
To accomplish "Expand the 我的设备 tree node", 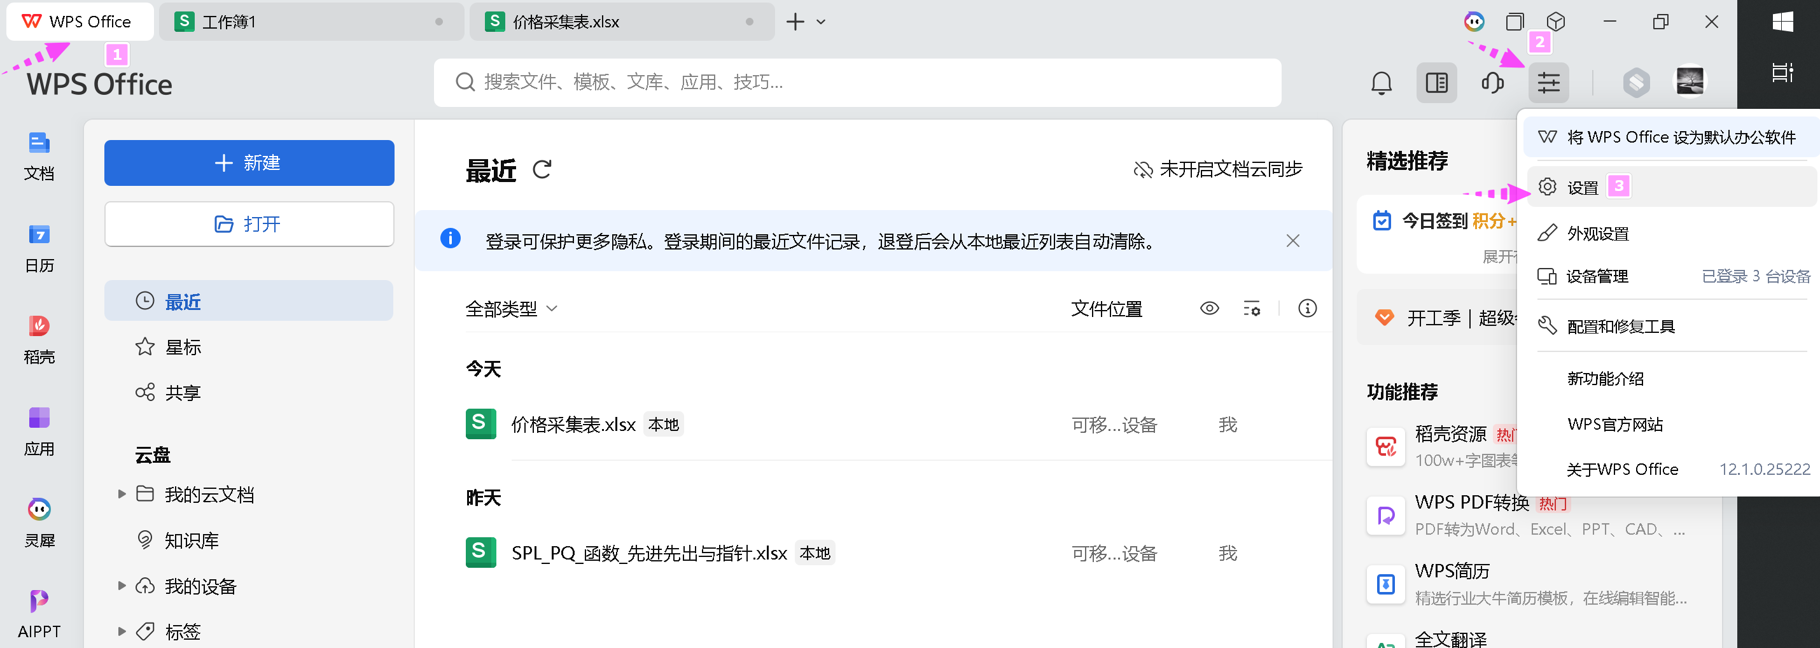I will (122, 586).
